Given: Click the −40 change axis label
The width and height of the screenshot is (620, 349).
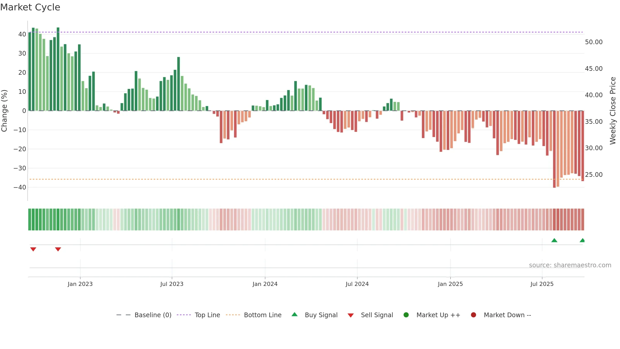Looking at the screenshot, I should [x=20, y=187].
